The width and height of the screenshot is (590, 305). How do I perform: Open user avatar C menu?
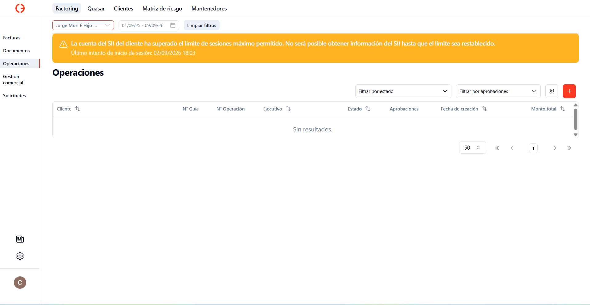click(20, 283)
